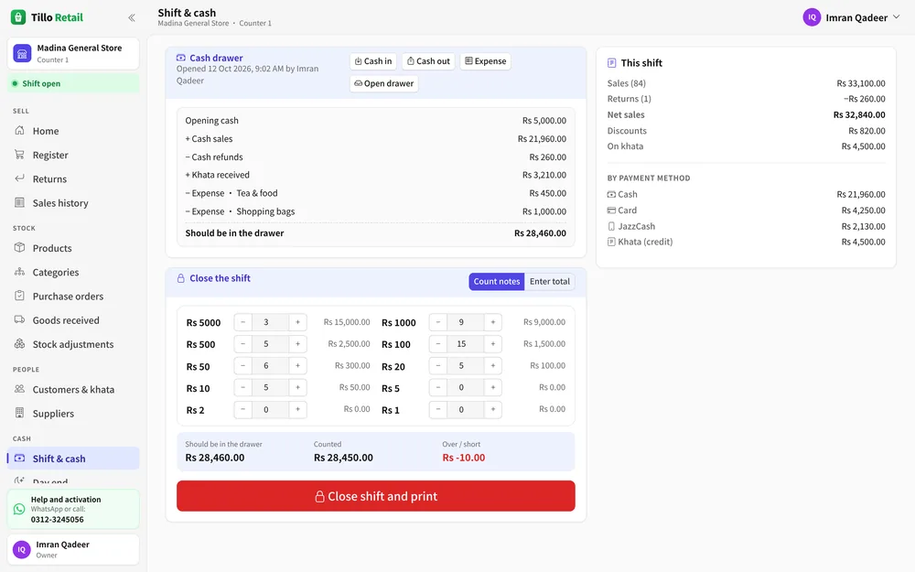This screenshot has width=915, height=572.
Task: Decrease the Rs 100 note count
Action: (x=437, y=344)
